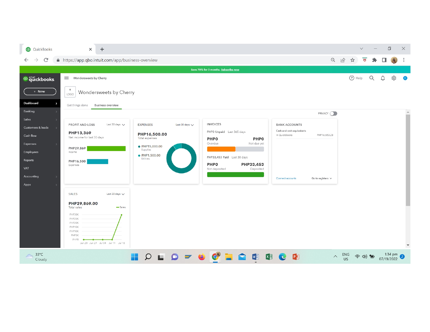Open Chrome side panel
Image resolution: width=430 pixels, height=332 pixels.
coord(384,60)
